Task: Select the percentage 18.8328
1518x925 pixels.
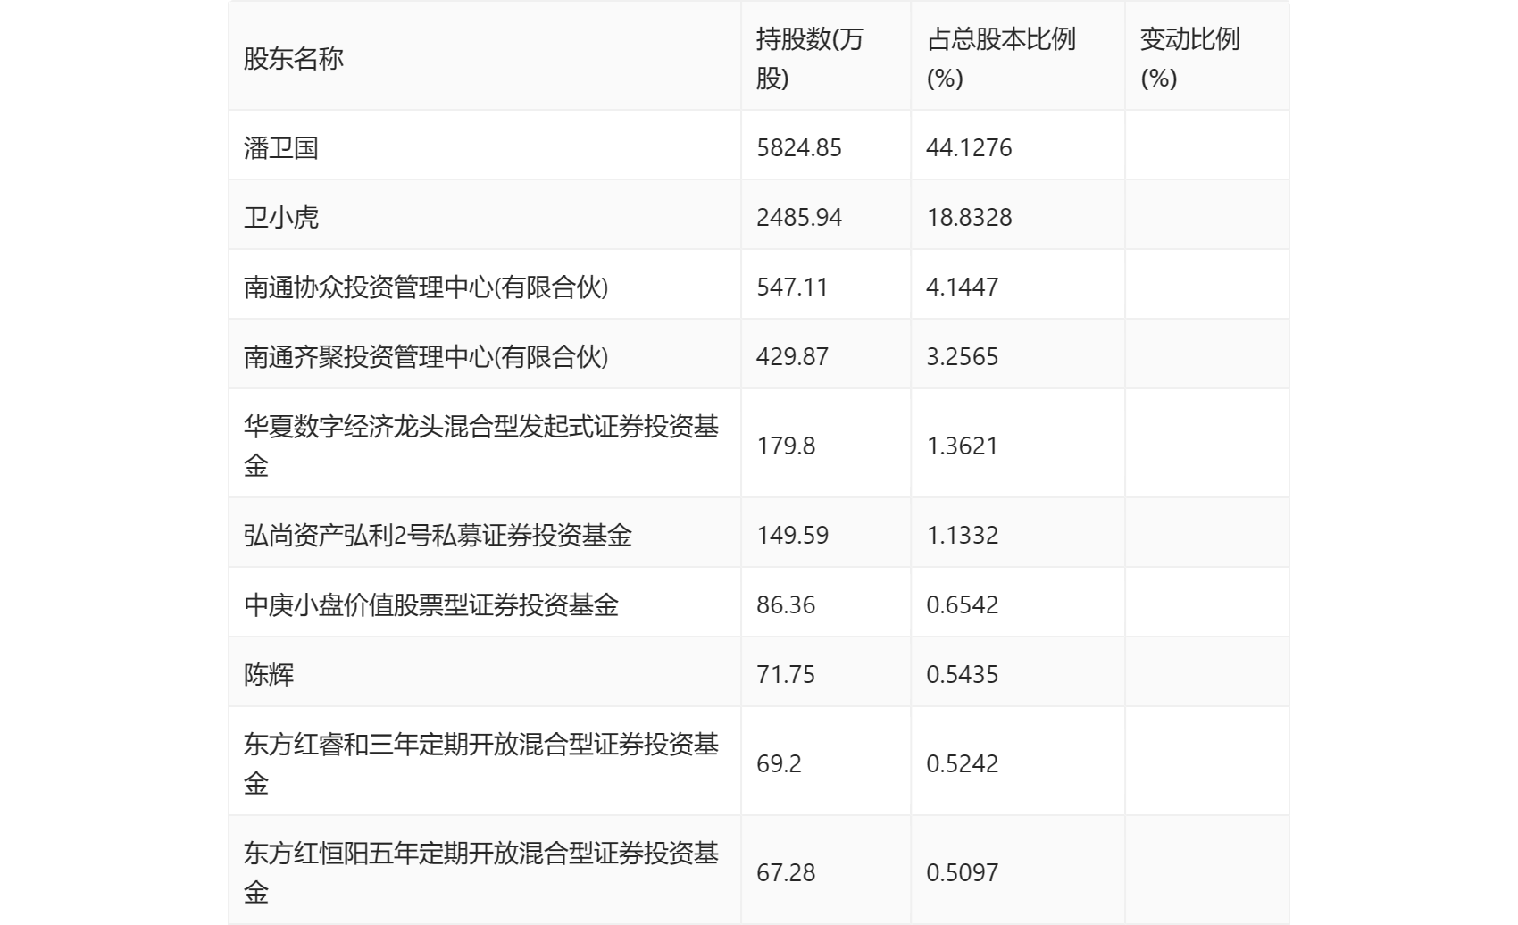Action: 969,217
